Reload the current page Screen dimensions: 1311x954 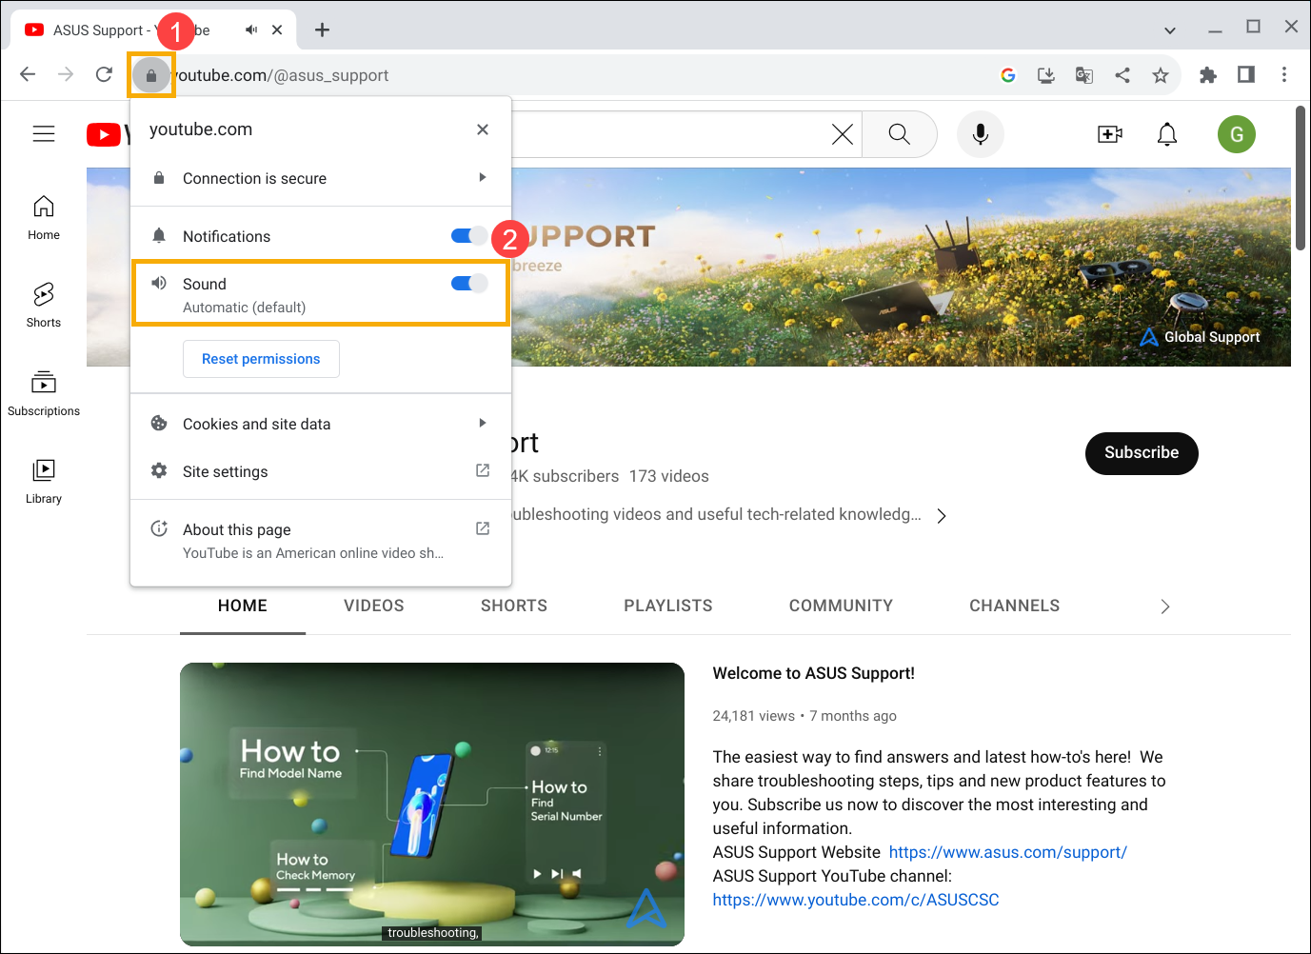click(x=104, y=74)
